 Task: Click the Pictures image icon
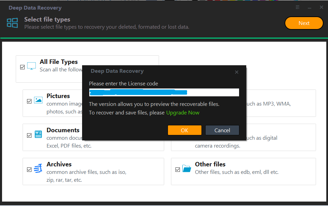tap(38, 100)
